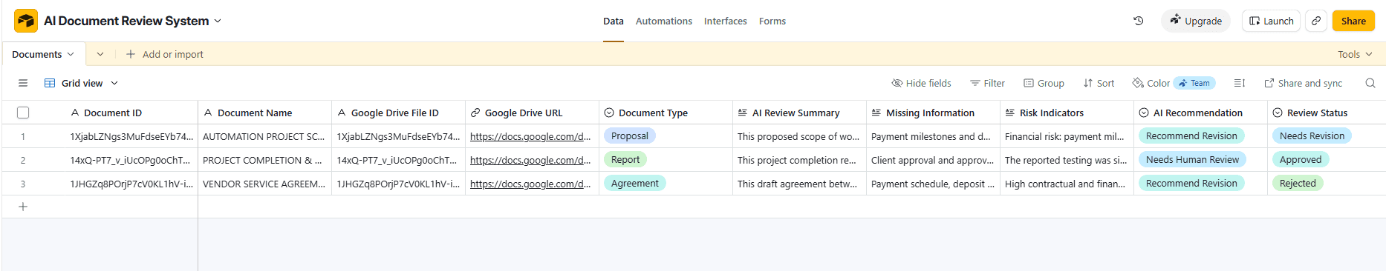Select cell "The reported testing was si..."
The image size is (1386, 271).
pos(1067,160)
